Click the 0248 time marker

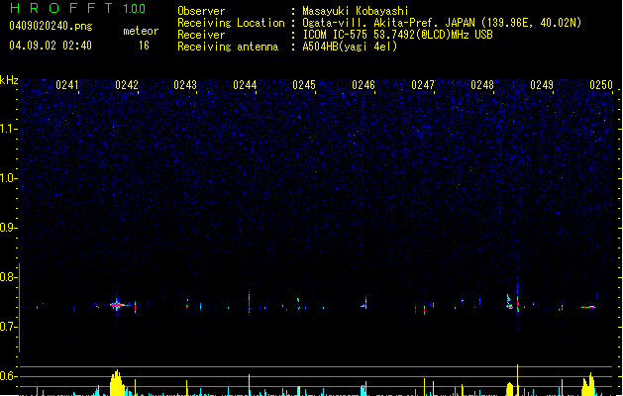pyautogui.click(x=482, y=85)
